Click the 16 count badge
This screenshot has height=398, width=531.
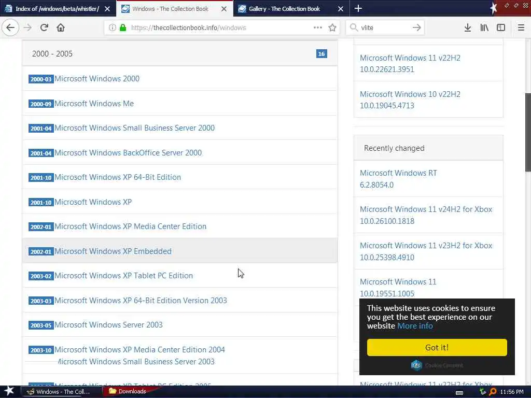click(322, 53)
